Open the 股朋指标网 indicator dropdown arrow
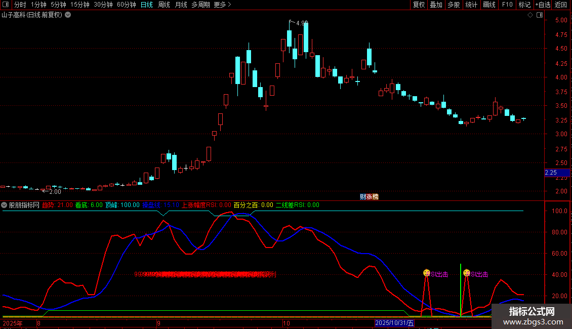The height and width of the screenshot is (329, 572). pos(4,205)
